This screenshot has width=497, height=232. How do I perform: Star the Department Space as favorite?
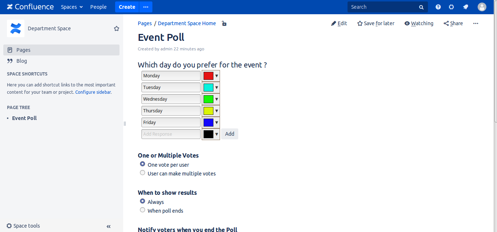[x=117, y=28]
